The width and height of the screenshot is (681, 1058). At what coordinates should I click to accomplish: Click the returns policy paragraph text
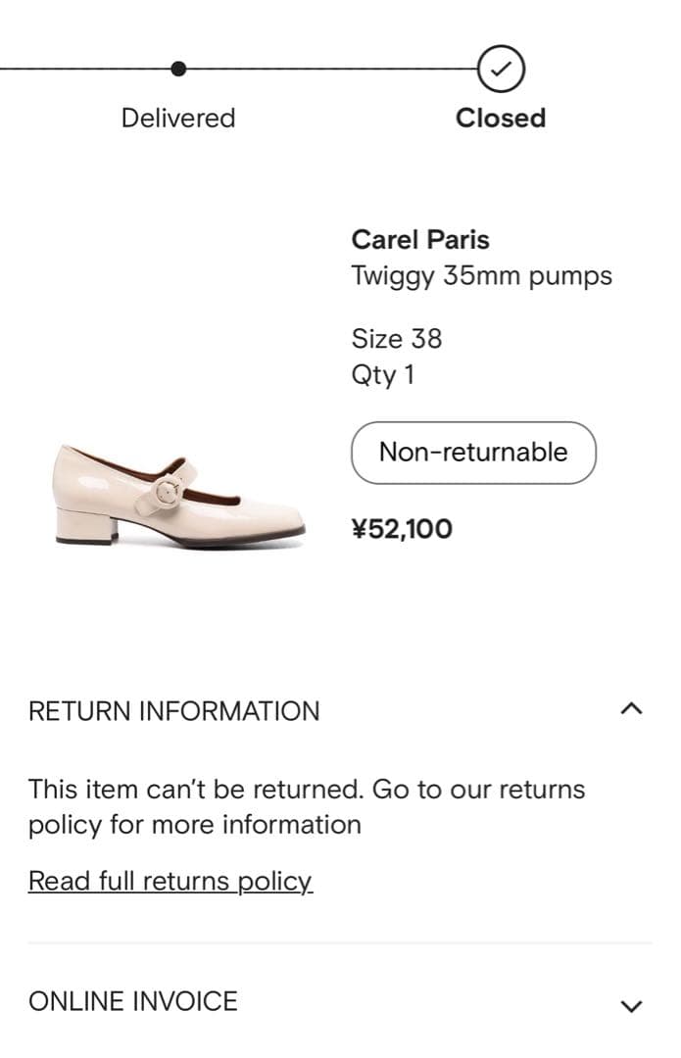click(307, 806)
